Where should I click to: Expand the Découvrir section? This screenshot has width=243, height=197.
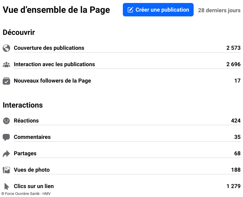19,32
